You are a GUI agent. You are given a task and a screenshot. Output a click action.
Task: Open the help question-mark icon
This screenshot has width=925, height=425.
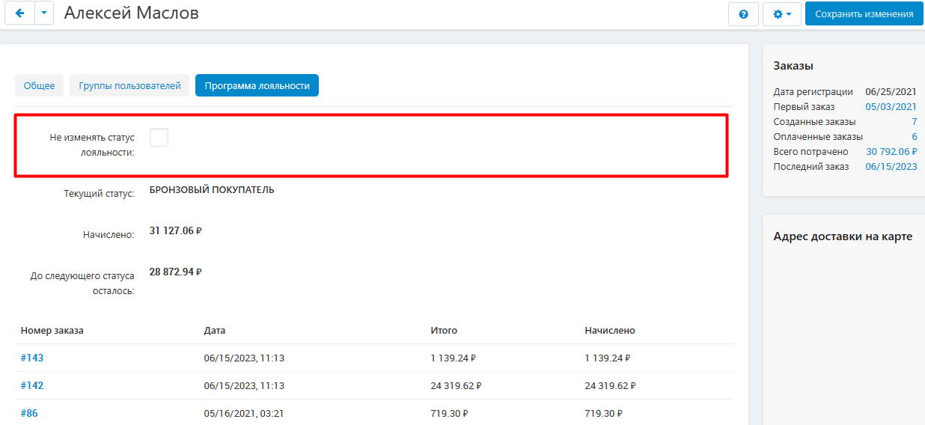[743, 14]
